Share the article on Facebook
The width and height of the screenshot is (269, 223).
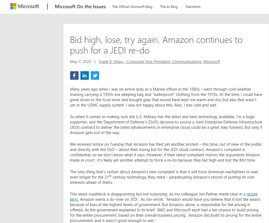point(74,75)
